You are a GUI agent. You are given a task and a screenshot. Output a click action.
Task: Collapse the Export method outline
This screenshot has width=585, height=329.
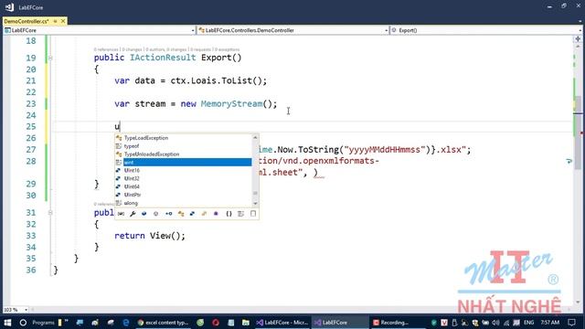coord(50,58)
